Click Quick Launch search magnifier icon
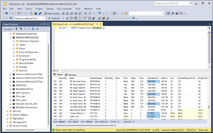This screenshot has width=213, height=133. tap(191, 3)
